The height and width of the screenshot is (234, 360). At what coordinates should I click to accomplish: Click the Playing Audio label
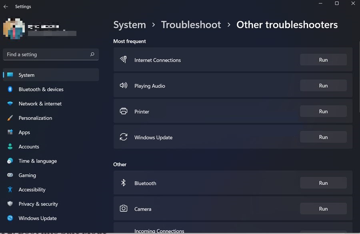[150, 86]
